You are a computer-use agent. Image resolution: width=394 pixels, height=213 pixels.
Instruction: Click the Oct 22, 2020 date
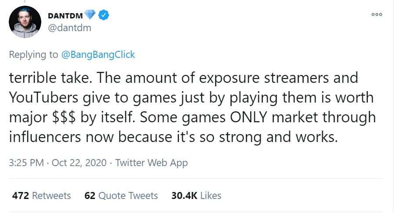(79, 163)
